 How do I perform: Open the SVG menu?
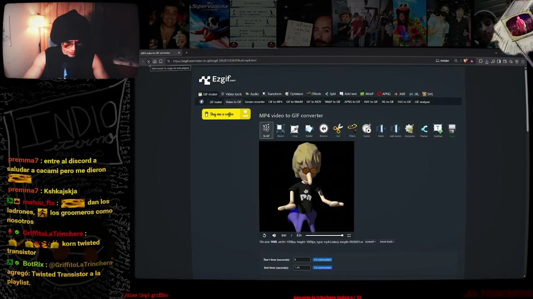click(428, 94)
